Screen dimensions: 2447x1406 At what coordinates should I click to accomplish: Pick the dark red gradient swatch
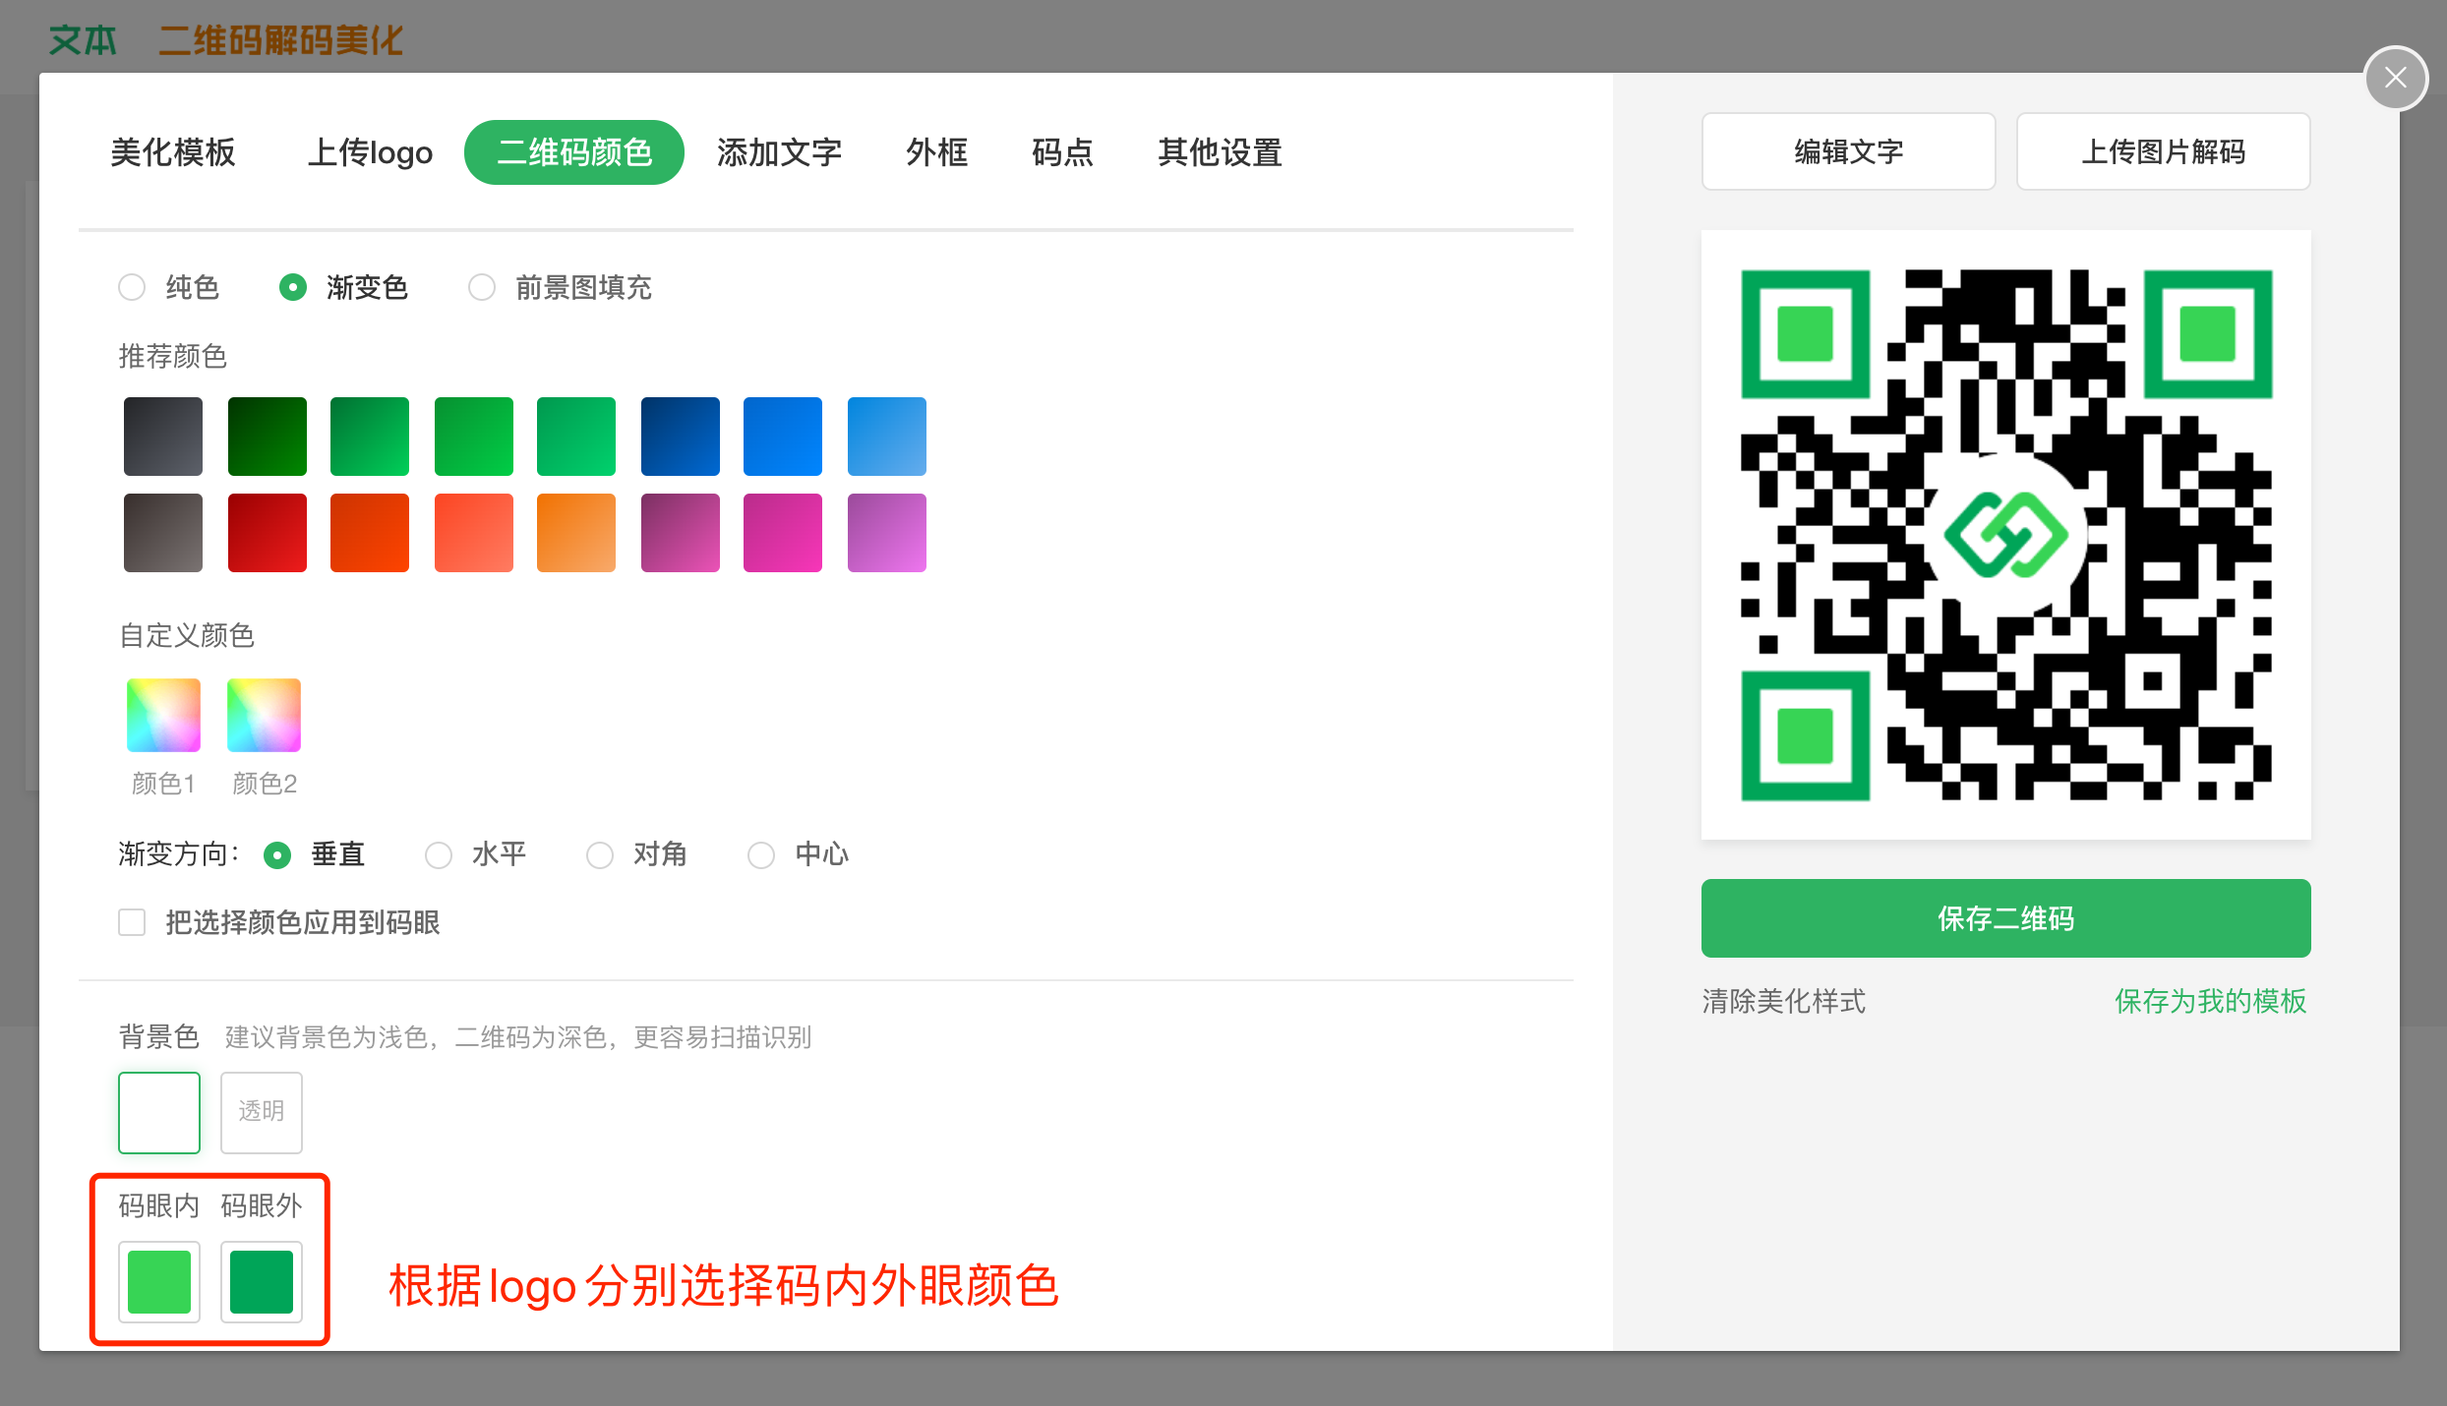pyautogui.click(x=268, y=533)
